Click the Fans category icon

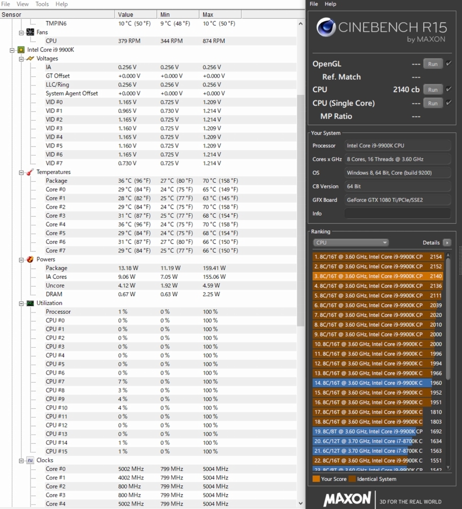coord(30,32)
